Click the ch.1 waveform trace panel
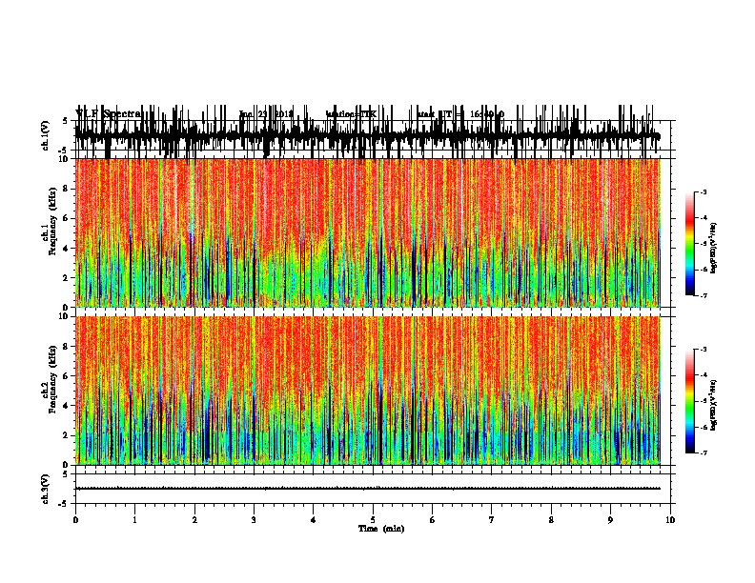The width and height of the screenshot is (755, 583). coord(367,136)
